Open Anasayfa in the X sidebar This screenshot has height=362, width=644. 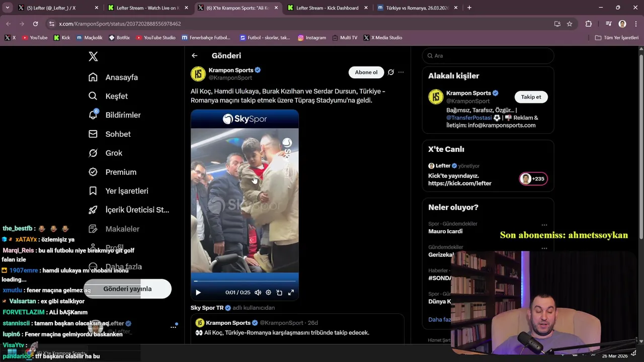[113, 77]
